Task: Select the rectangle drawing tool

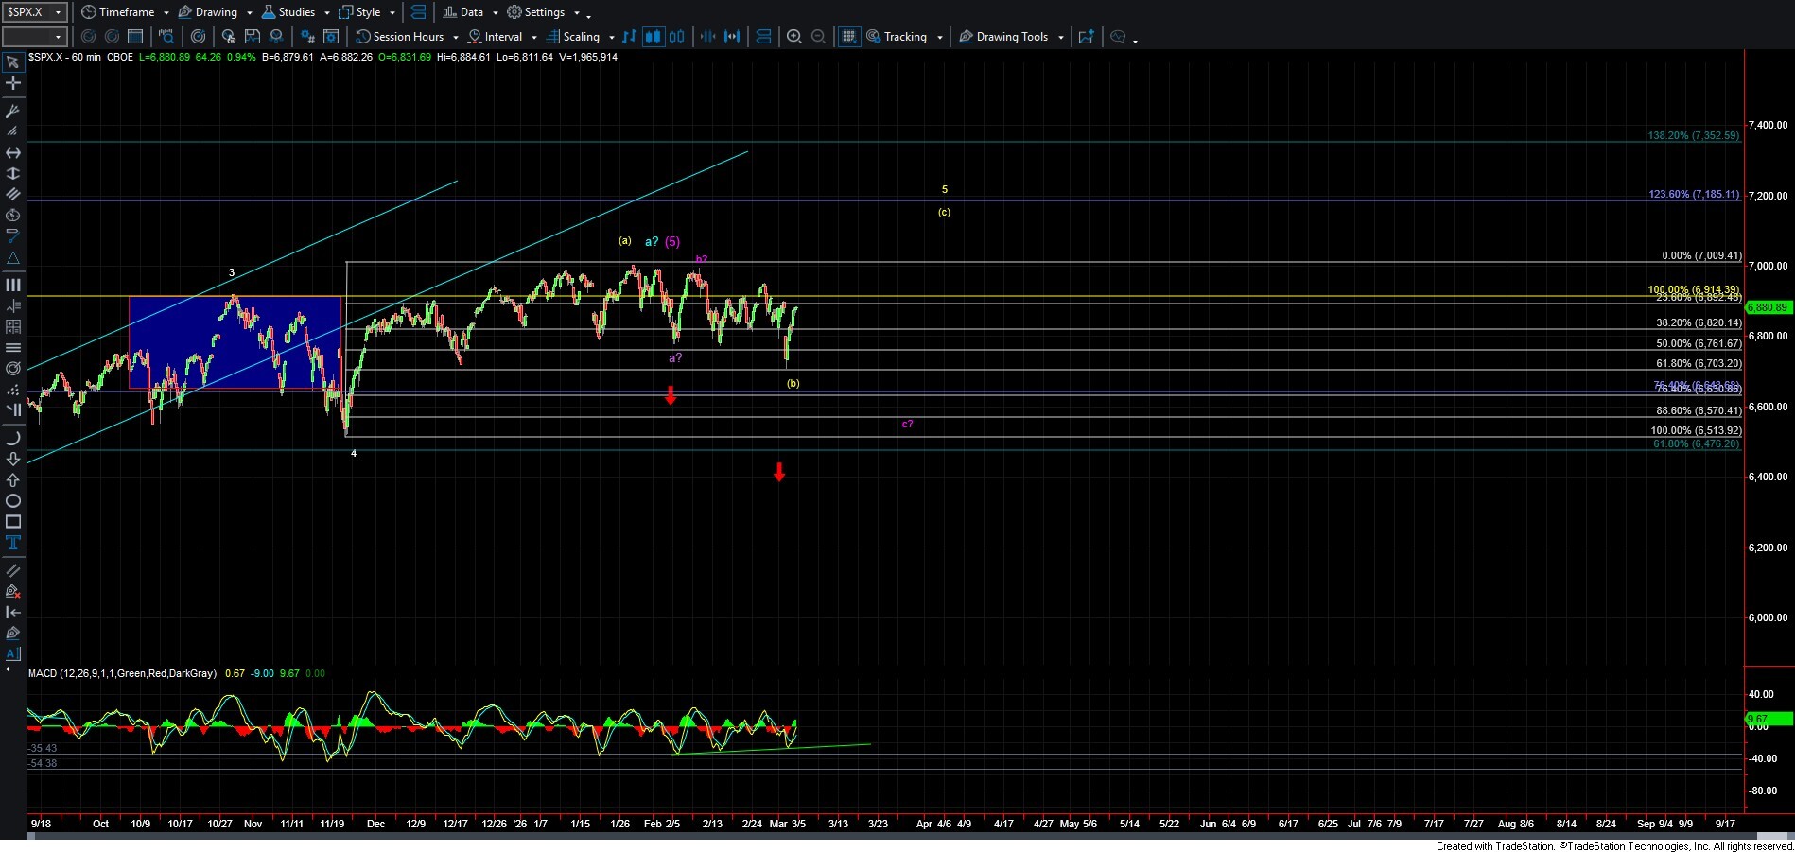Action: (x=13, y=522)
